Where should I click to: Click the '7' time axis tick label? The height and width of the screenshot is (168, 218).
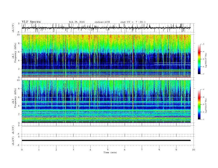pyautogui.click(x=142, y=150)
